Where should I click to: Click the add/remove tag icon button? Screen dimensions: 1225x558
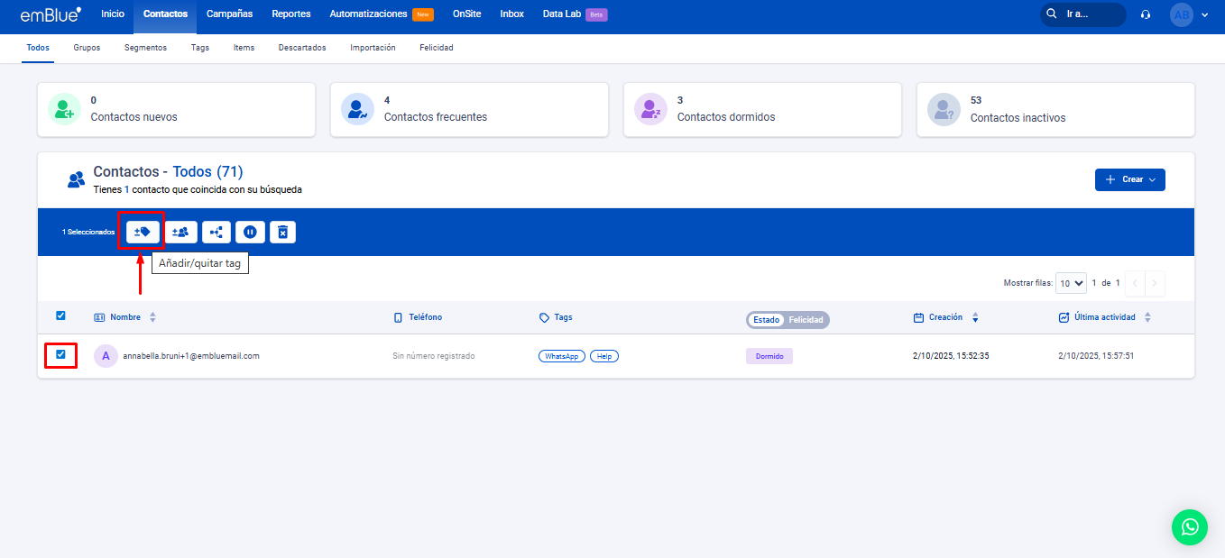[x=142, y=232]
